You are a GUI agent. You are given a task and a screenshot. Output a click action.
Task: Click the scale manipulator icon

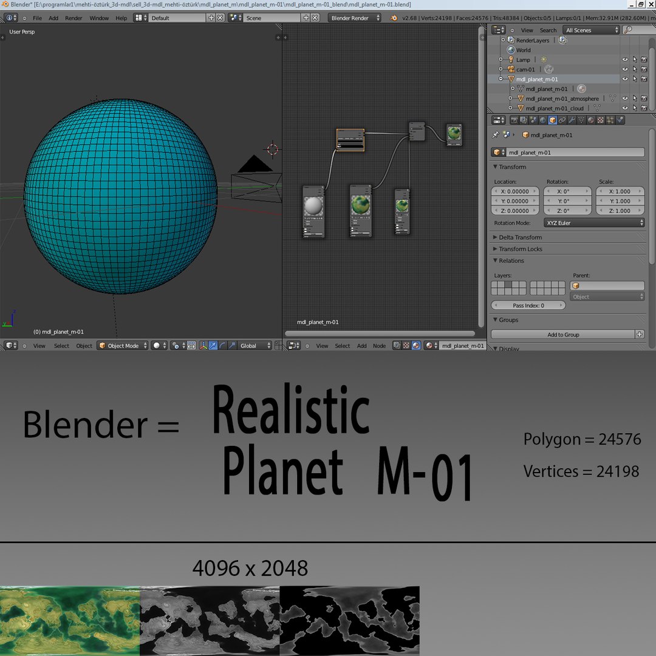[232, 346]
